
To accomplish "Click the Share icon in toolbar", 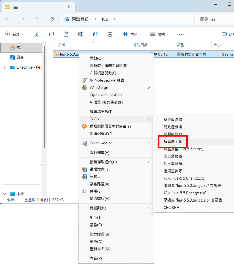I will pos(95,34).
